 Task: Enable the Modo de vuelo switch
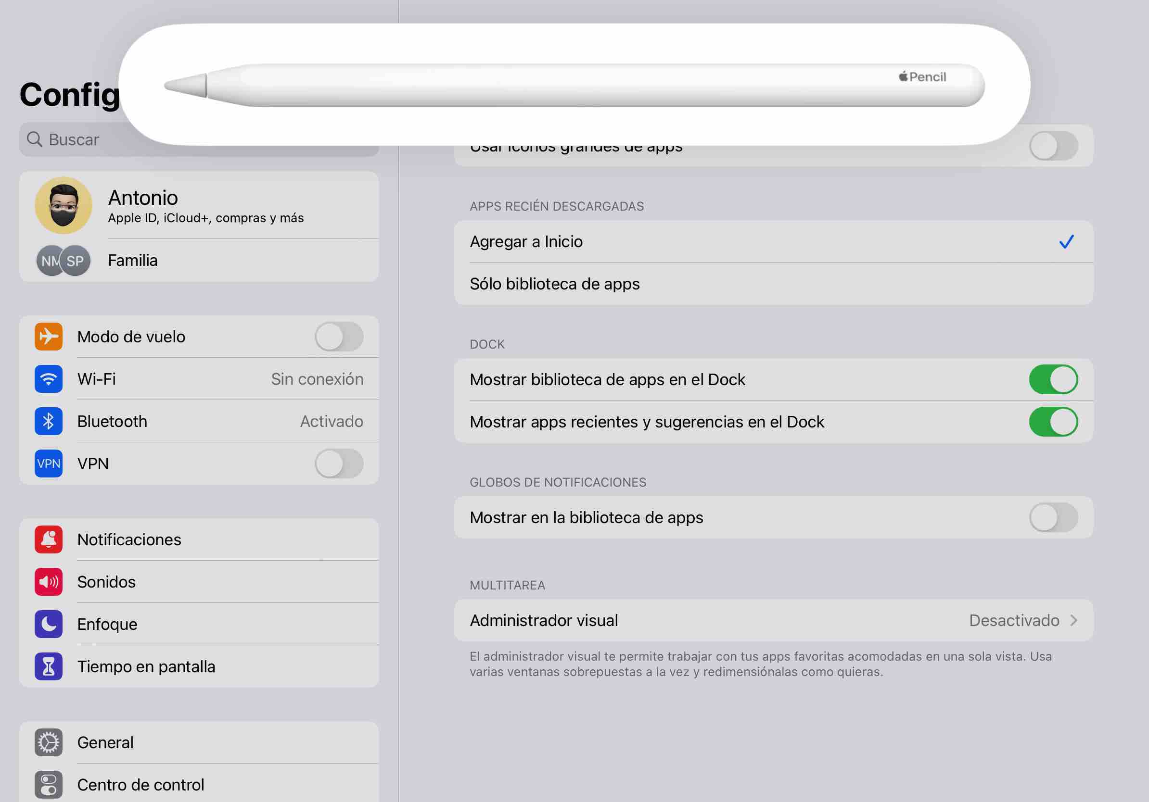[339, 337]
